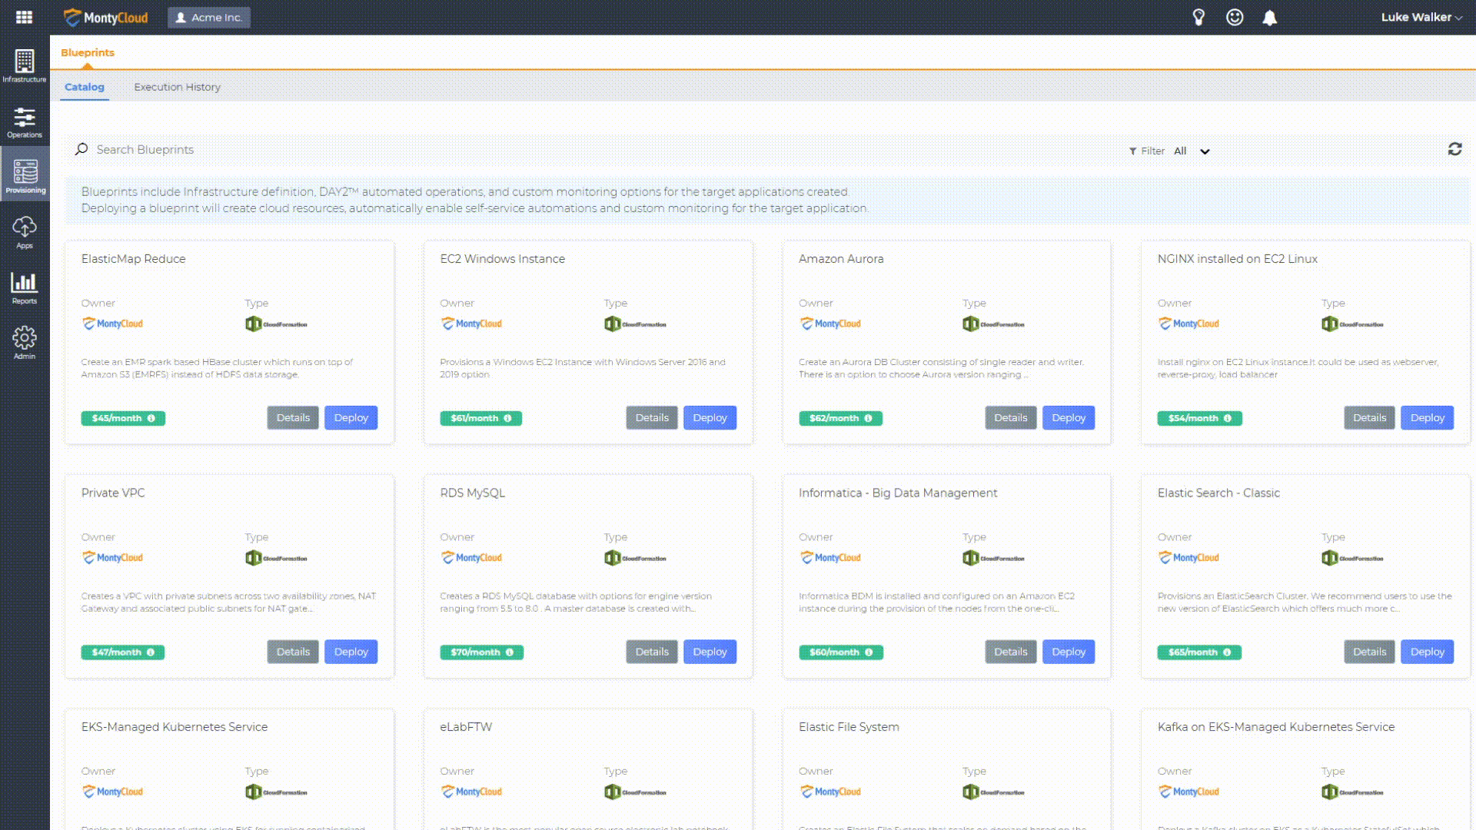Click the smiley feedback icon
The width and height of the screenshot is (1476, 830).
pyautogui.click(x=1235, y=18)
